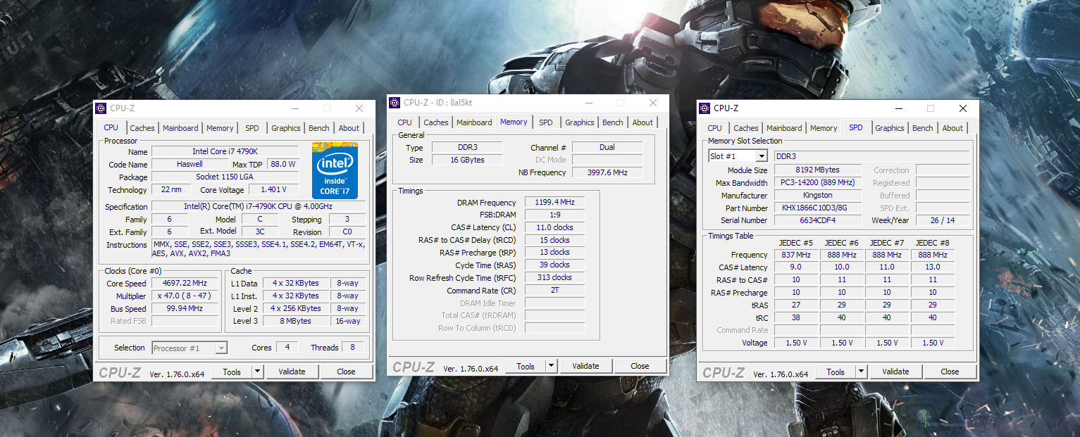Expand the Slot #1 memory slot dropdown

click(x=762, y=156)
